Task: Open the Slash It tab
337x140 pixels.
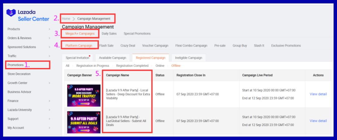Action: point(259,46)
